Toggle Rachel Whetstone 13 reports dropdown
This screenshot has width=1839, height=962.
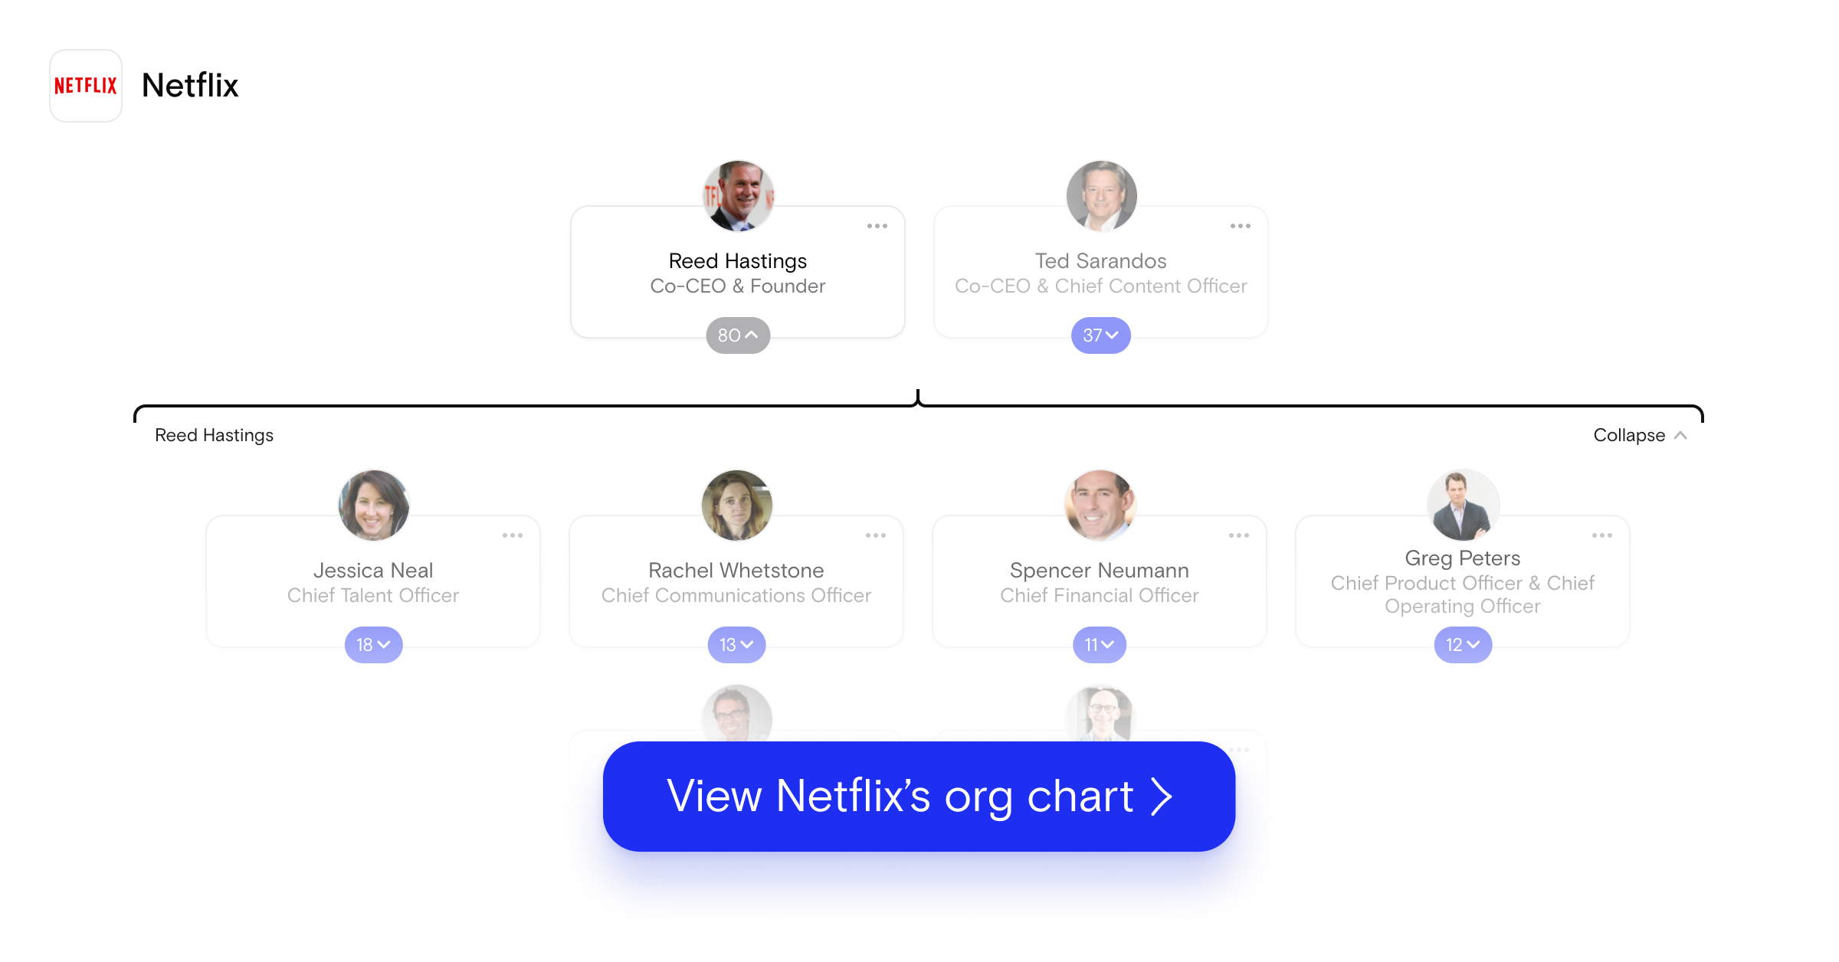point(736,645)
